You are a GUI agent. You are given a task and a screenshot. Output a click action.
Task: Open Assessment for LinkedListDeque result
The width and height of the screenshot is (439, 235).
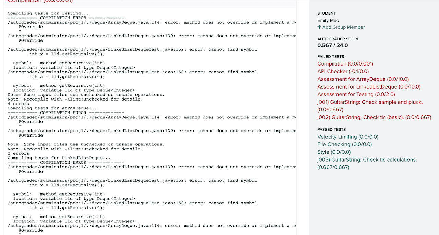(369, 87)
